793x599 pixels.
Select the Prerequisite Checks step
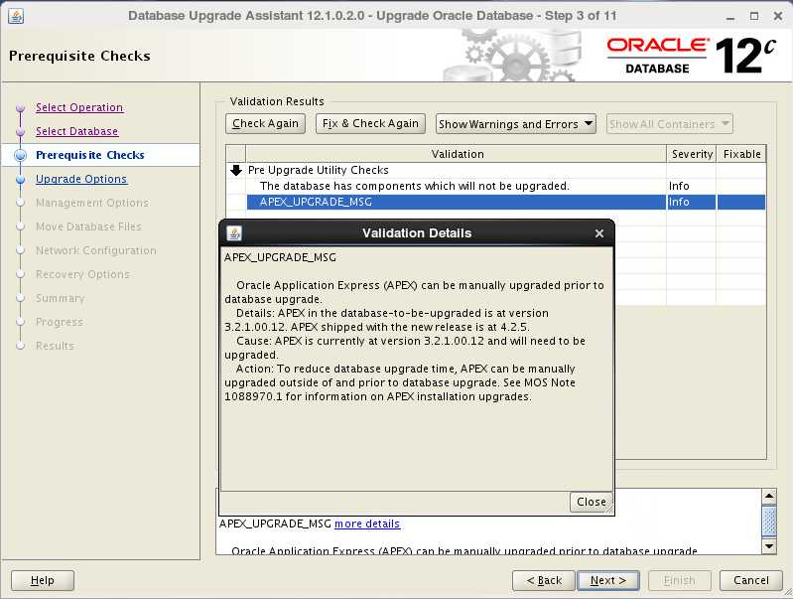[x=90, y=155]
